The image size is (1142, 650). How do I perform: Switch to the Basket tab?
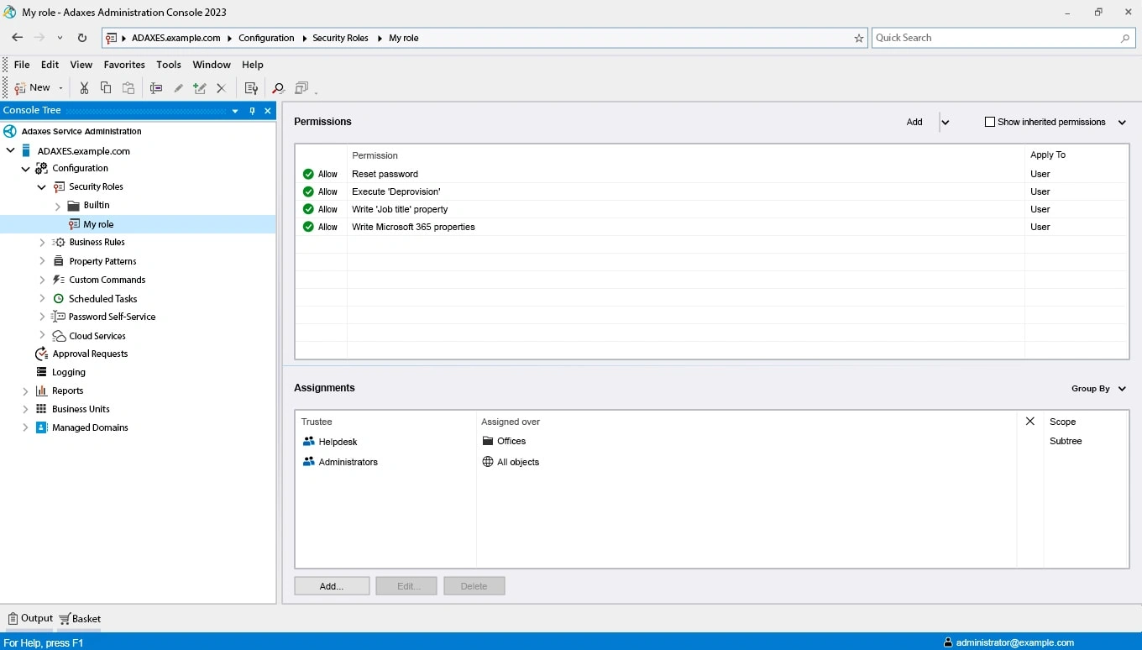point(81,619)
